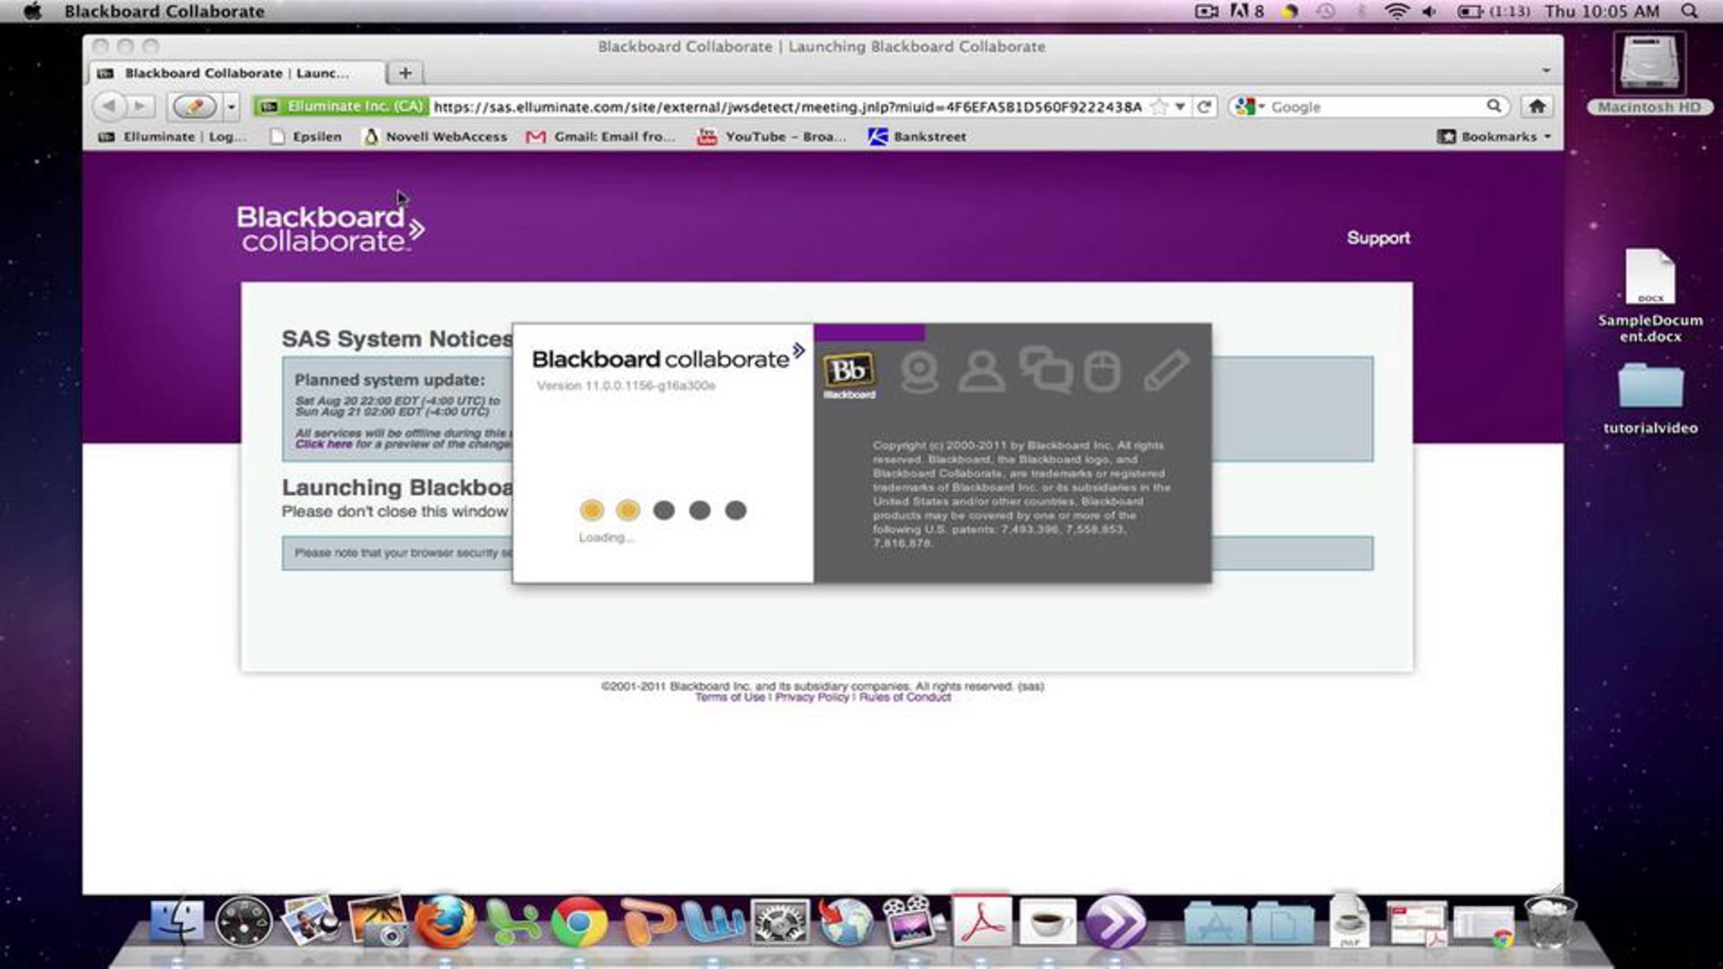Expand the Bookmarks menu in the bookmarks bar
Screen dimensions: 1723x969
[x=1495, y=136]
